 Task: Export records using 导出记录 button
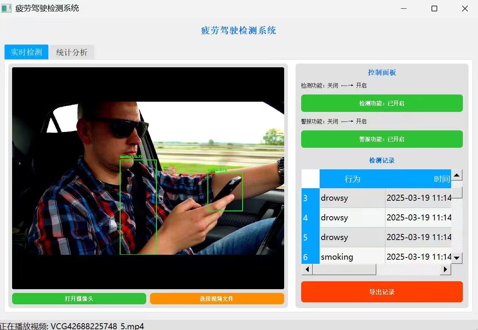[x=382, y=292]
